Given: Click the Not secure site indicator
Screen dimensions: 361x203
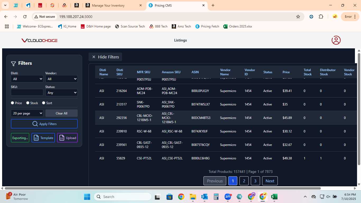Looking at the screenshot, I should pos(45,17).
